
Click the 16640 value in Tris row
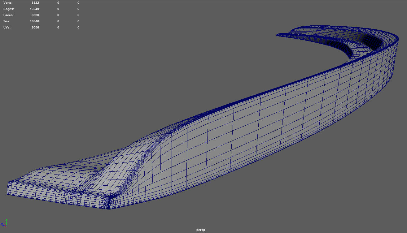coord(34,21)
